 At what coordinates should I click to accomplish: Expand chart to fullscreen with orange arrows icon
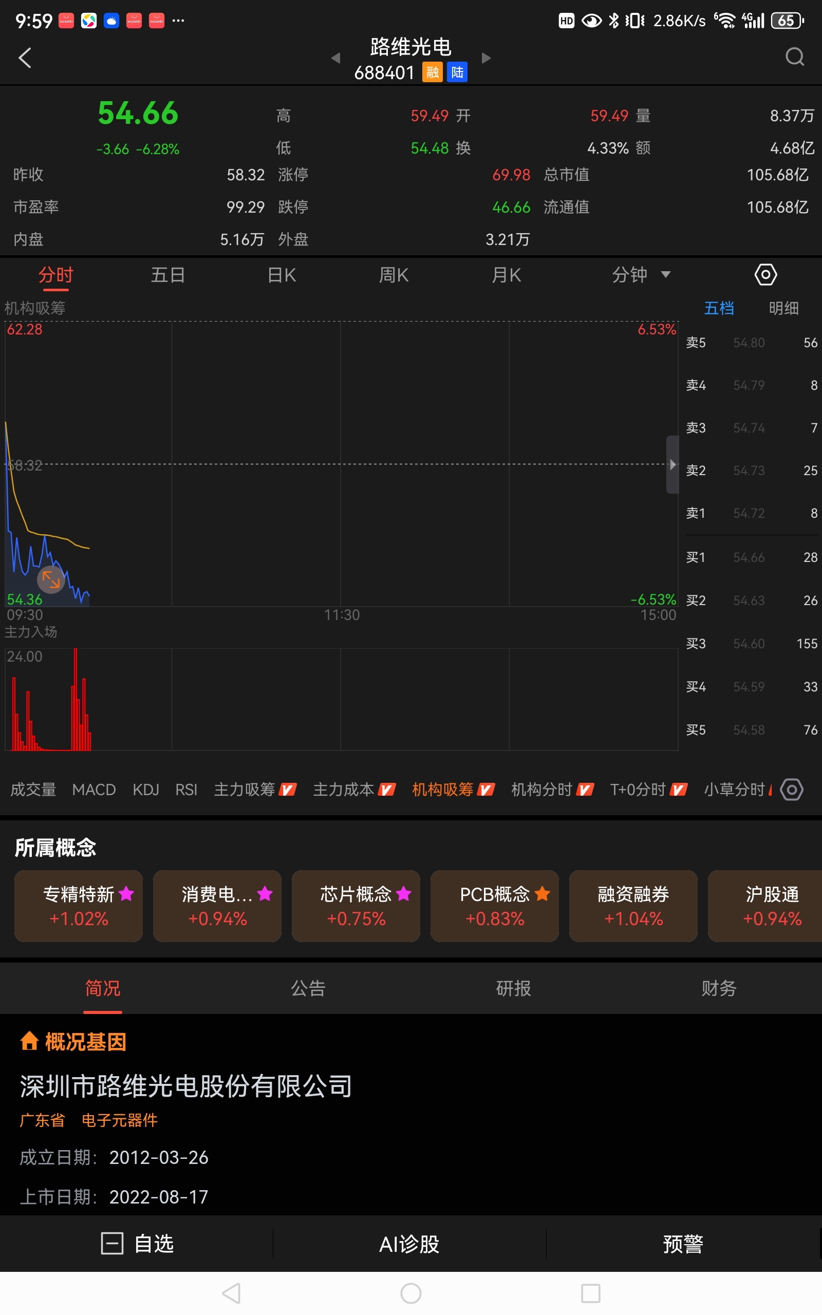[51, 579]
